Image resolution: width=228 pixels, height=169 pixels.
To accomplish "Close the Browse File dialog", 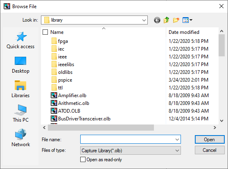I will [221, 6].
